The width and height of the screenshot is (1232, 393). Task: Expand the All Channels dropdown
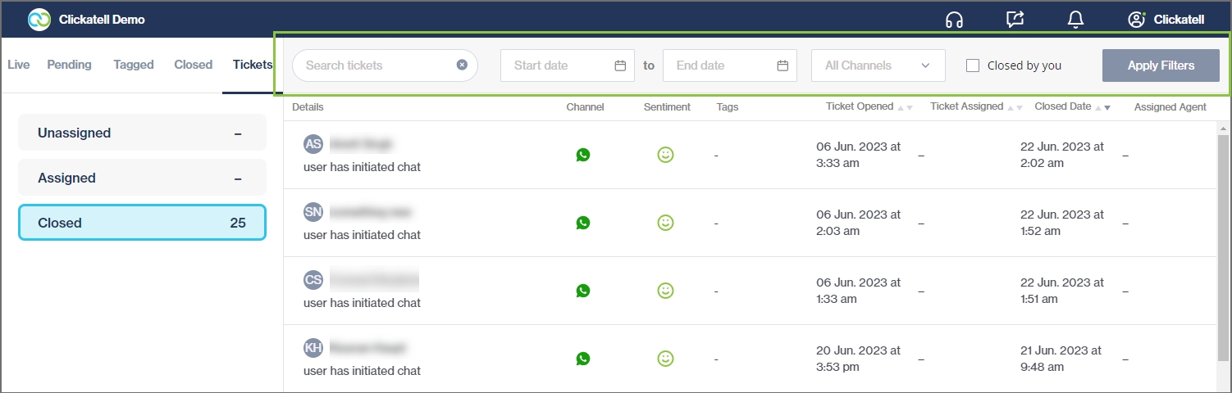pyautogui.click(x=878, y=65)
